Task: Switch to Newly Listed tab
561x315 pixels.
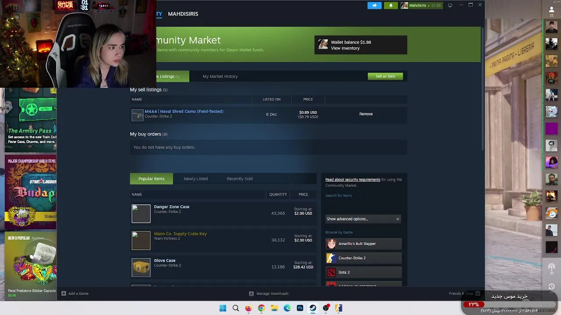Action: tap(195, 178)
